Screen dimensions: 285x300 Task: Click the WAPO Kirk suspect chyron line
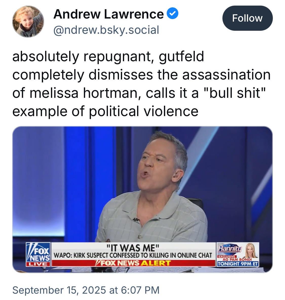133,256
